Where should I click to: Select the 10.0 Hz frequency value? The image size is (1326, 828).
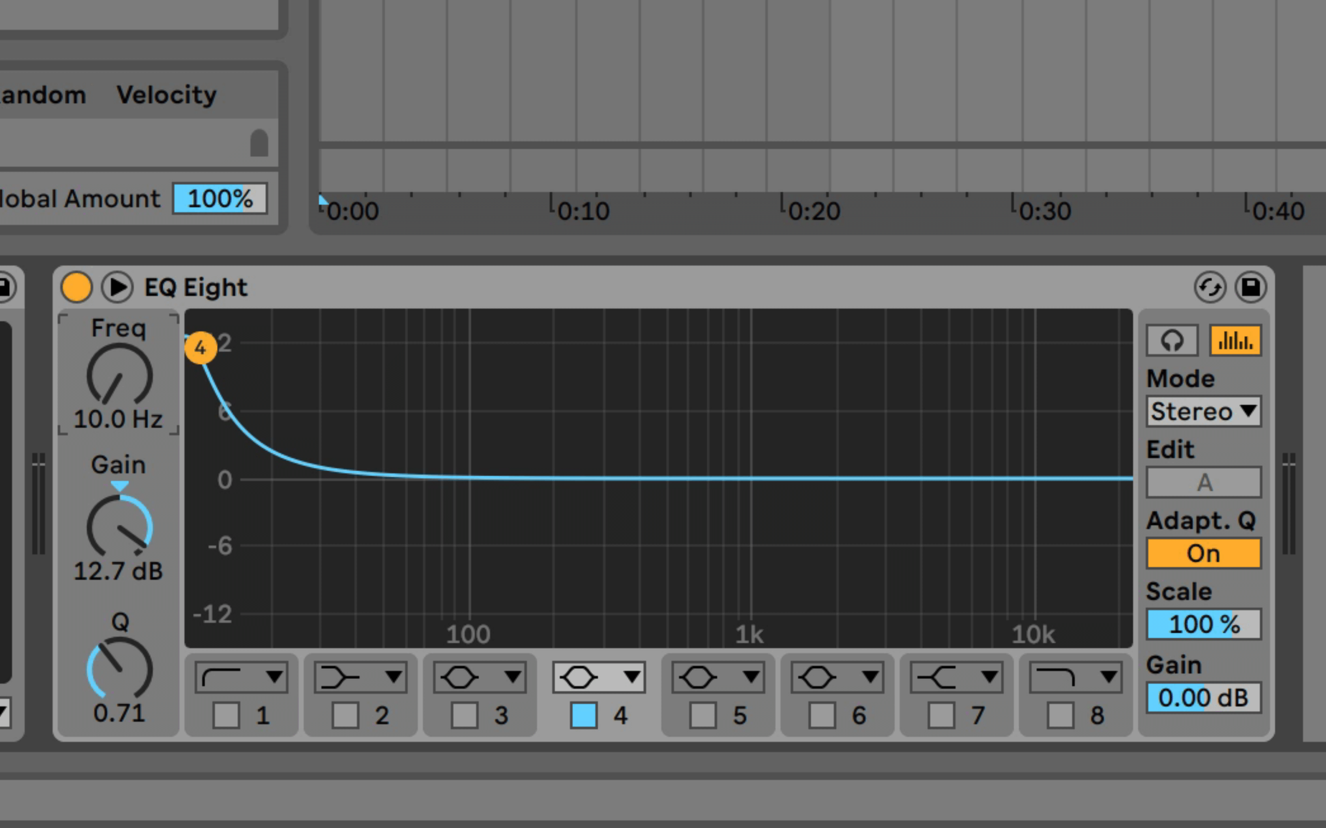[x=118, y=420]
